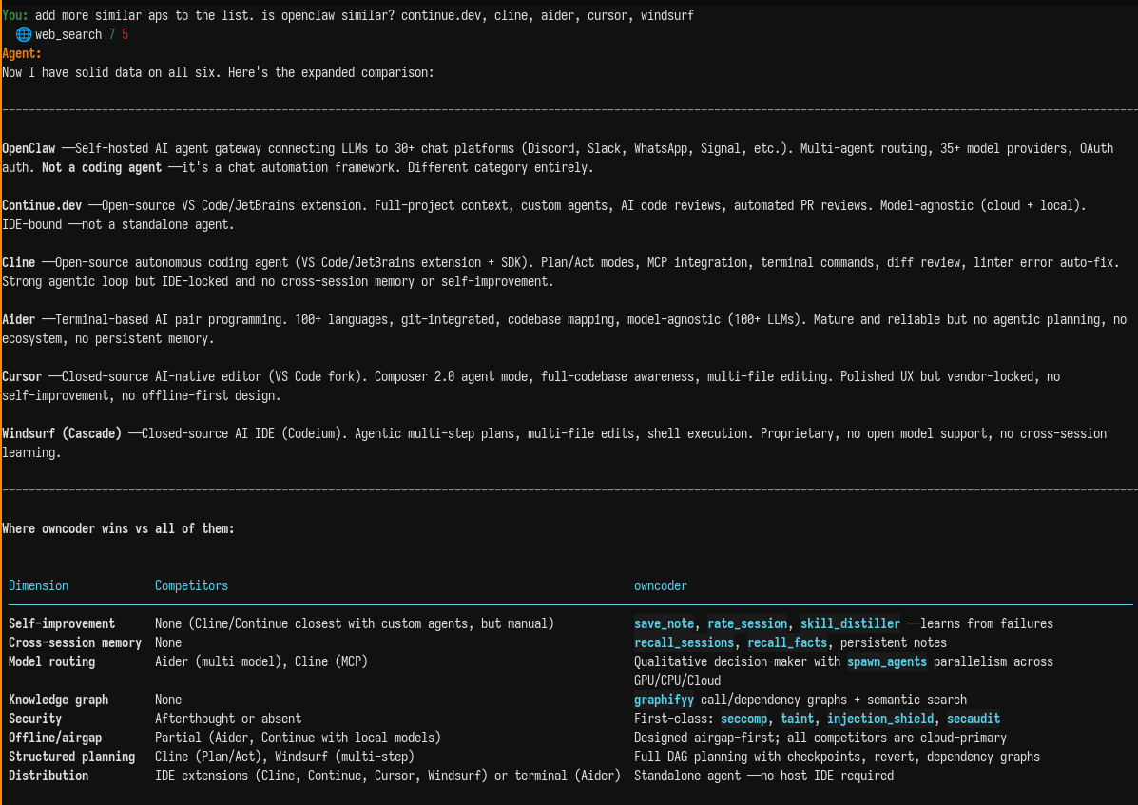Click 'Cline (Plan/Act), Windsurf (multi-step)' cell
The width and height of the screenshot is (1138, 805).
pyautogui.click(x=284, y=757)
